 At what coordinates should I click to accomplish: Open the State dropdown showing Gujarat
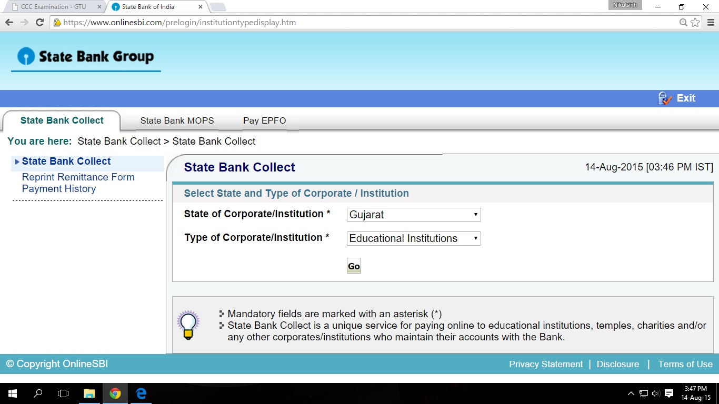click(x=414, y=215)
